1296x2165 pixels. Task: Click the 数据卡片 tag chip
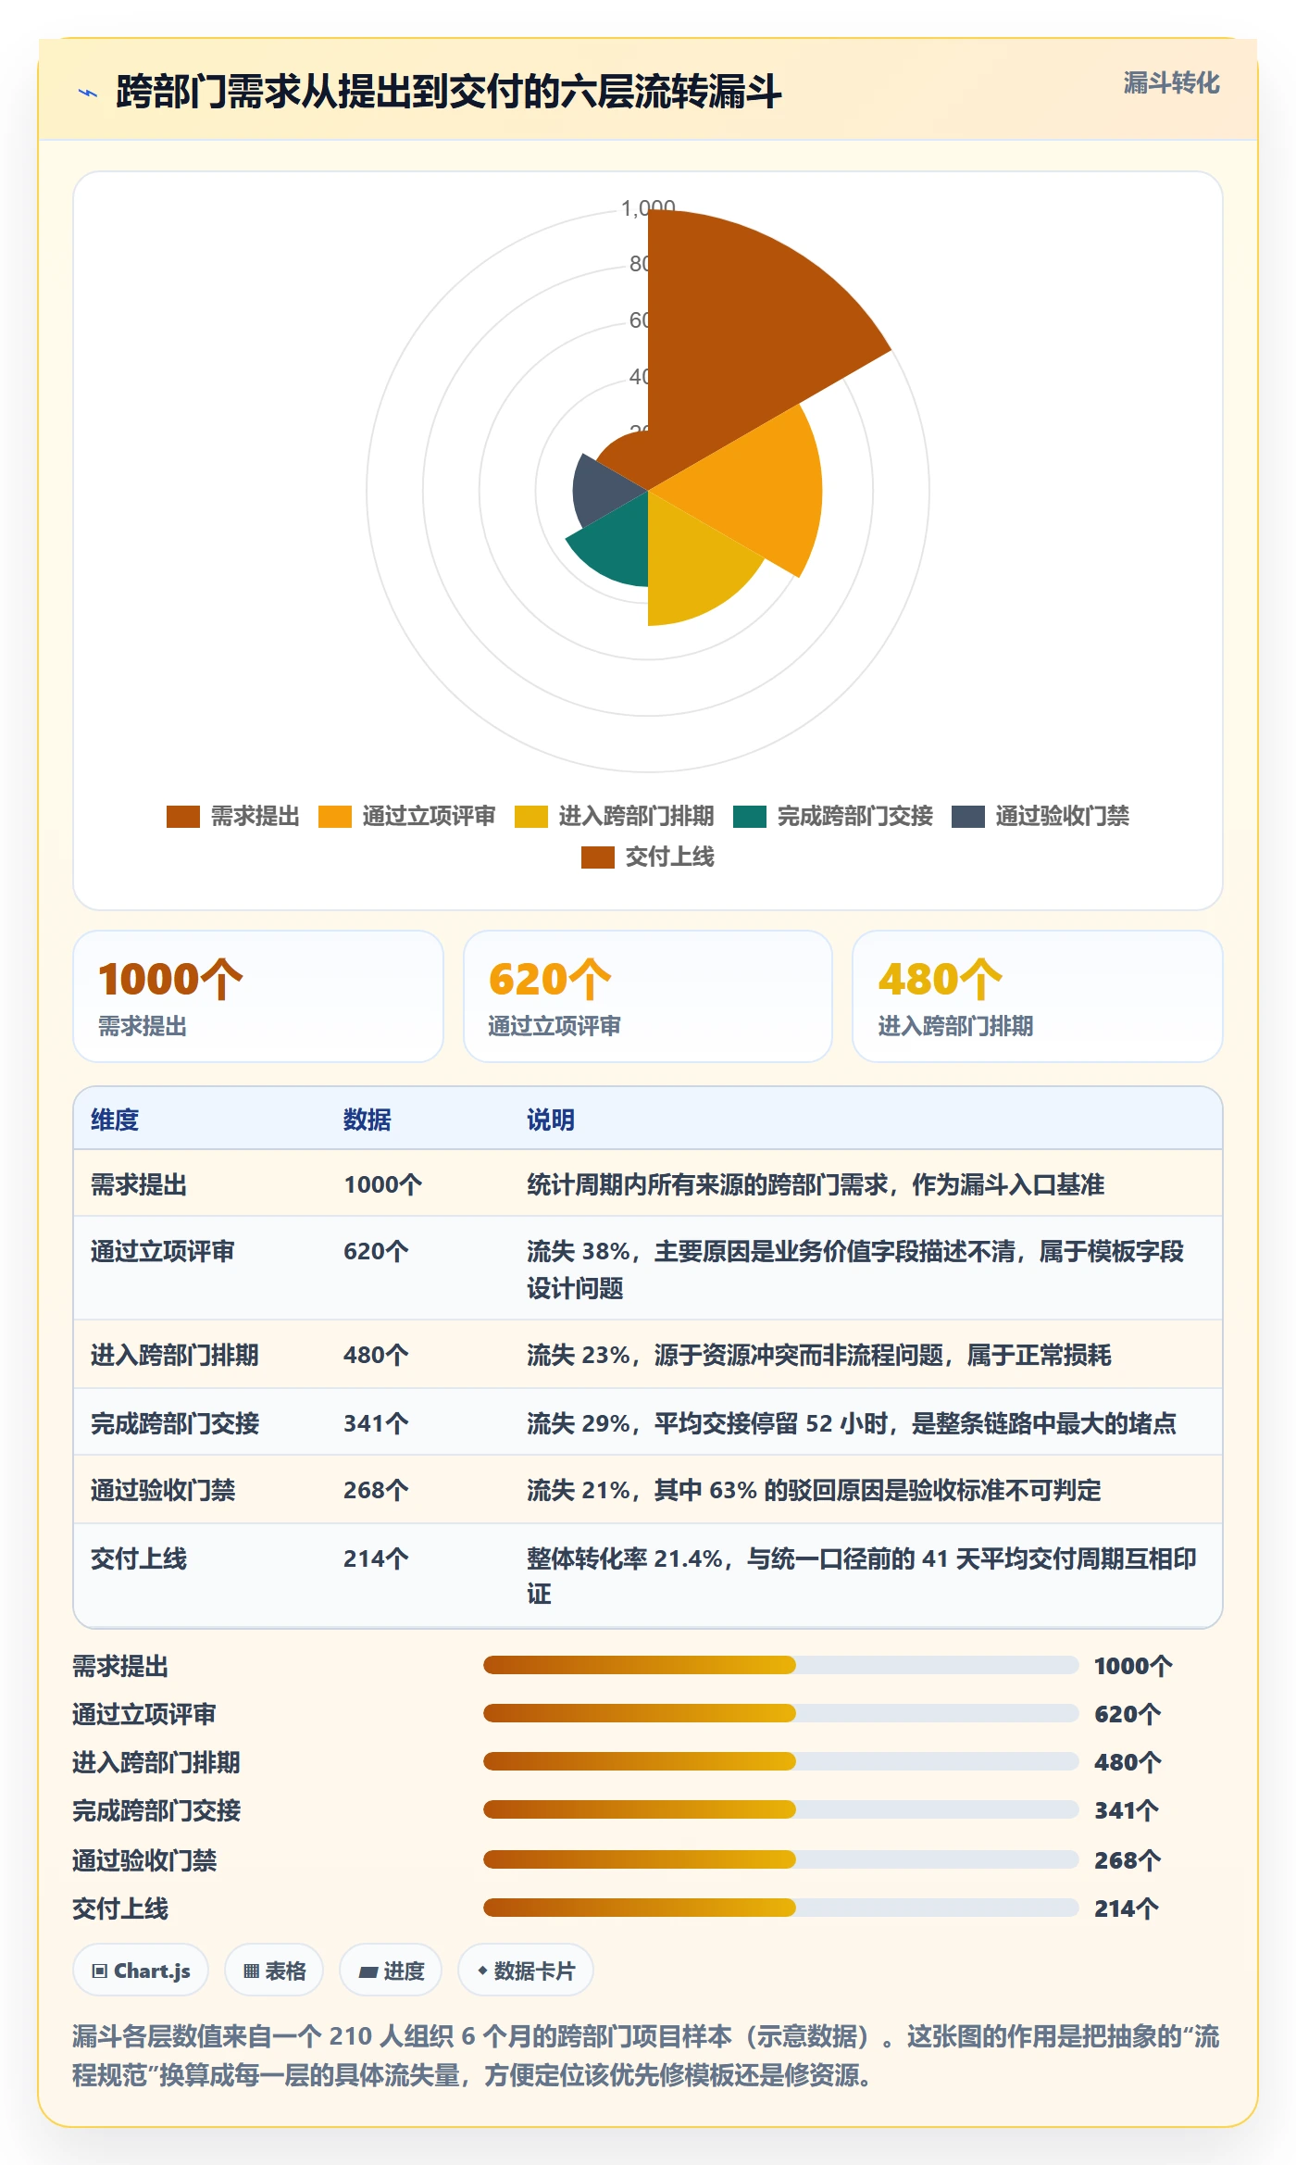coord(526,1971)
